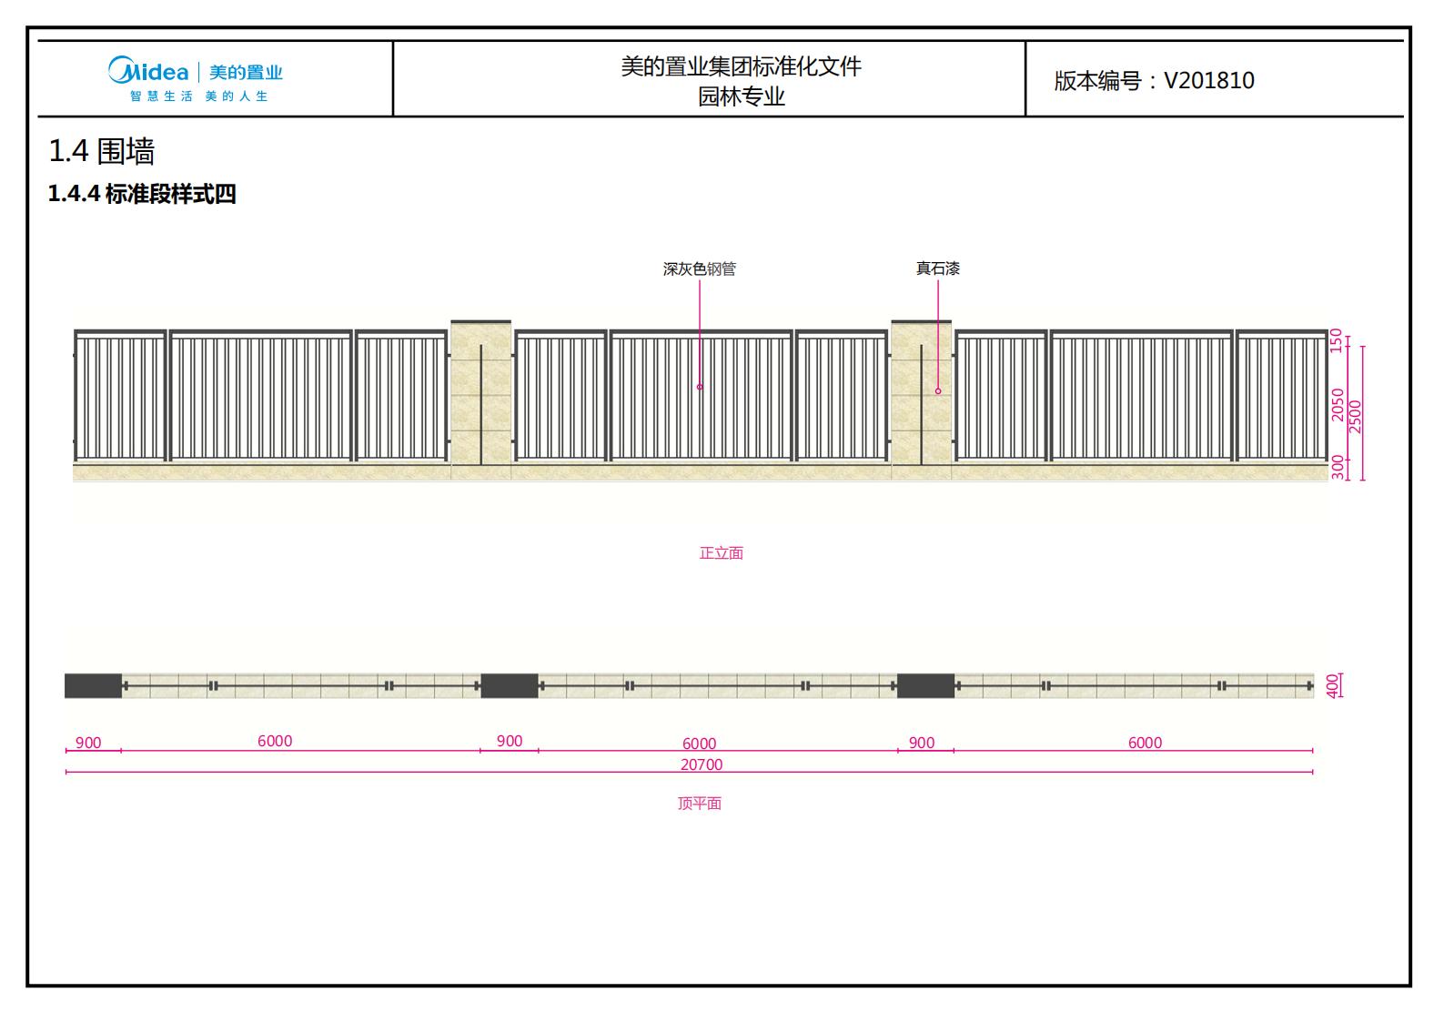Click the middle '6000' dimension in the plan
Screen dimensions: 1444x1022
(x=699, y=744)
